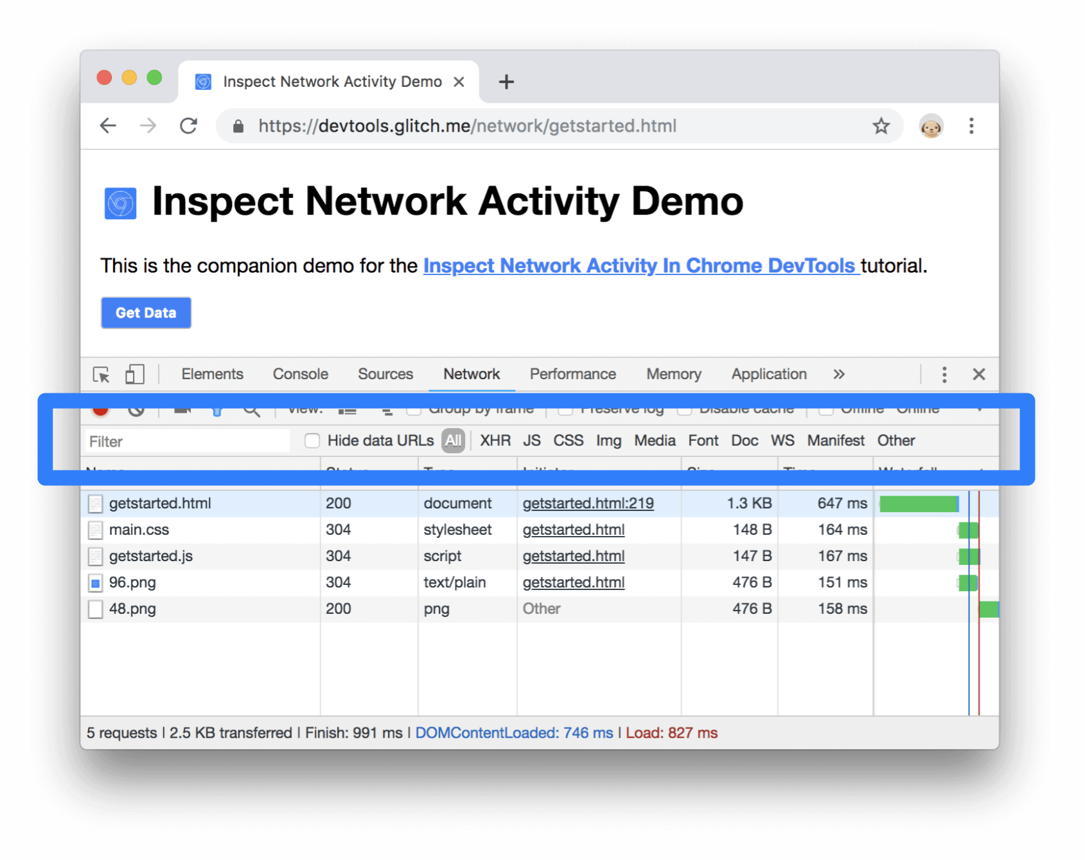Open the getstarted.html initiator link for getstarted.js
This screenshot has height=860, width=1085.
574,557
